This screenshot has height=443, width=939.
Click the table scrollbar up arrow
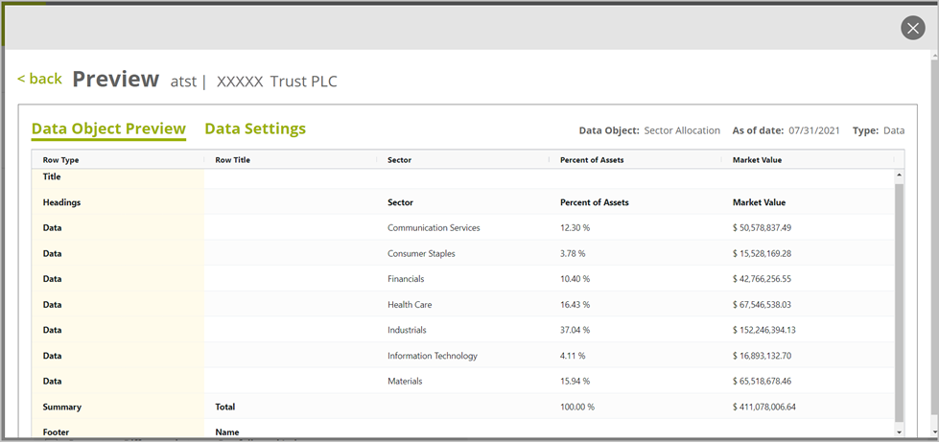pyautogui.click(x=899, y=175)
